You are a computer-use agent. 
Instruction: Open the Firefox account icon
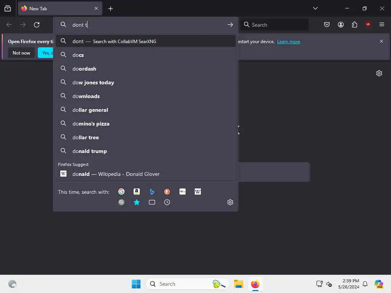[341, 24]
